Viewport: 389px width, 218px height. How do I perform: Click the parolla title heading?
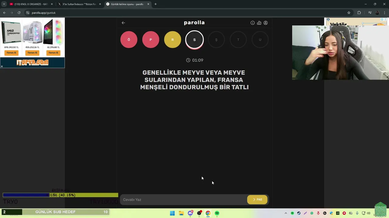click(194, 23)
